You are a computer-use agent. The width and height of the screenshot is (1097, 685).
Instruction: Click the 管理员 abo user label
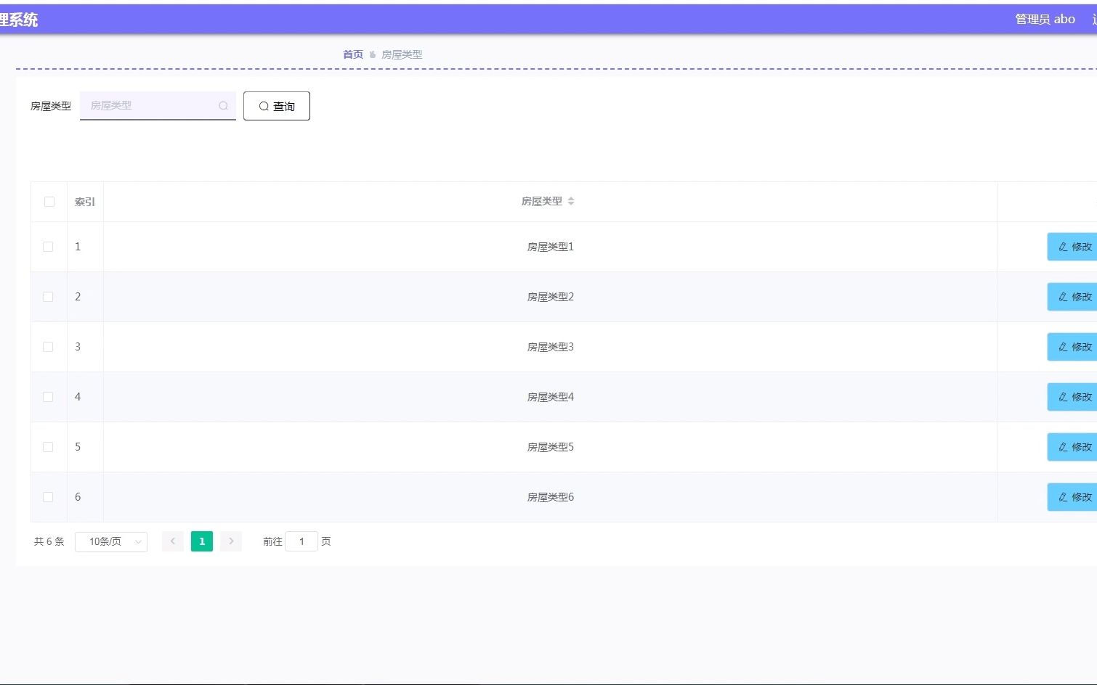(1045, 20)
